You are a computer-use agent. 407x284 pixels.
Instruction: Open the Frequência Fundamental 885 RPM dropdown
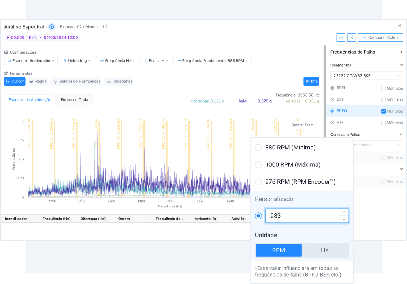(x=212, y=61)
